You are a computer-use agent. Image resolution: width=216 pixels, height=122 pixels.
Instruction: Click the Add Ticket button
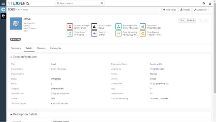pyautogui.click(x=169, y=10)
